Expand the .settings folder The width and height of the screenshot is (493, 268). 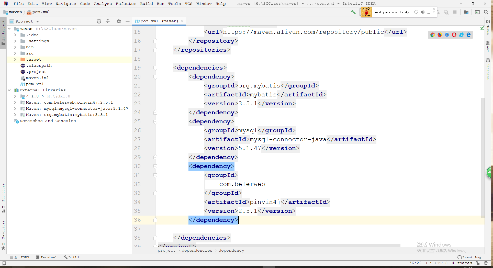pyautogui.click(x=15, y=41)
